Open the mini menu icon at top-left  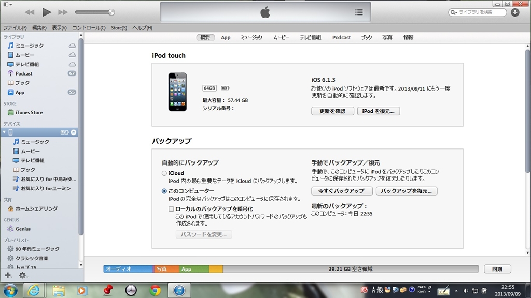coord(7,4)
